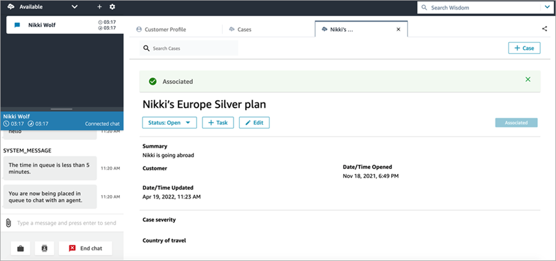Click the Edit case button
Viewport: 556px width, 261px height.
pyautogui.click(x=254, y=123)
